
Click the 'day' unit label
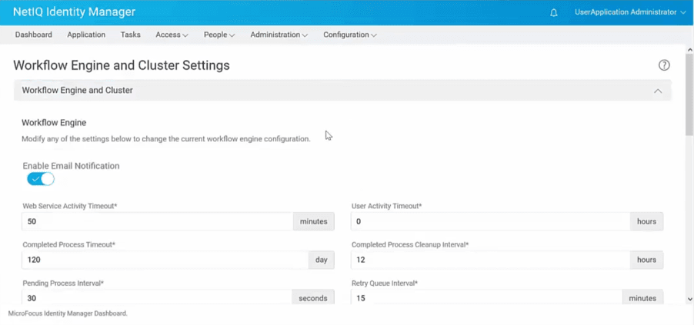(322, 260)
